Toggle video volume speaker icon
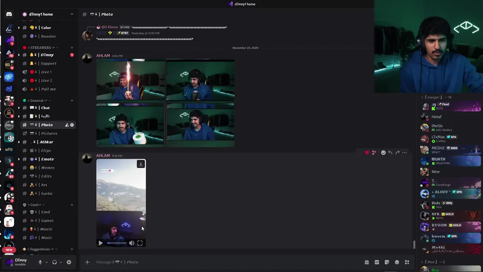Image resolution: width=483 pixels, height=272 pixels. pyautogui.click(x=132, y=243)
